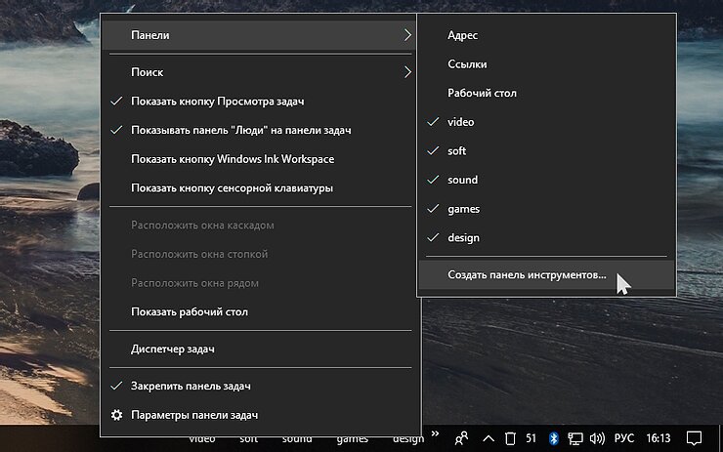The height and width of the screenshot is (452, 723).
Task: Uncheck the design toolbar
Action: 547,238
